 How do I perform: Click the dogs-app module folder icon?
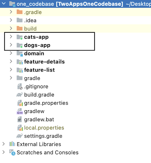(20, 45)
